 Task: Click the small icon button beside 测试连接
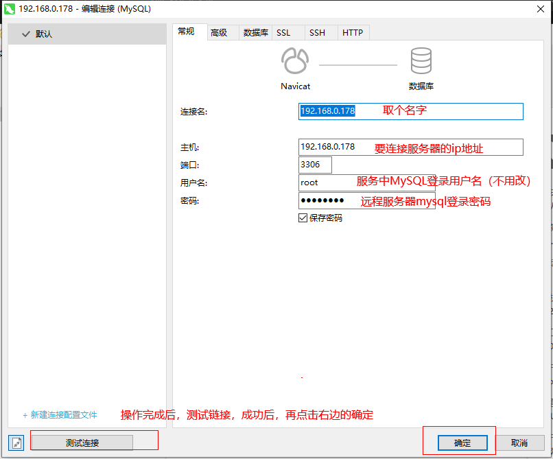tap(16, 443)
